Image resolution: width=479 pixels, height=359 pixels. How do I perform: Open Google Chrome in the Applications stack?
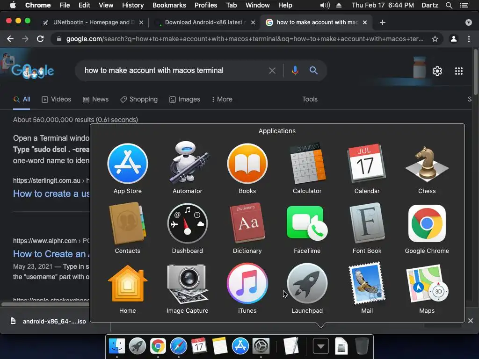pyautogui.click(x=427, y=224)
